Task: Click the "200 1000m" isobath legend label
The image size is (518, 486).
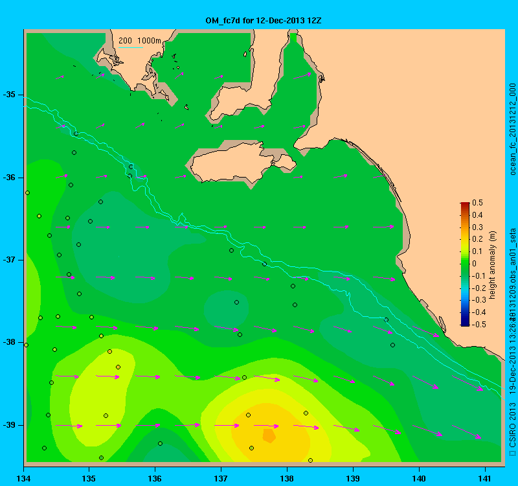Action: 140,41
